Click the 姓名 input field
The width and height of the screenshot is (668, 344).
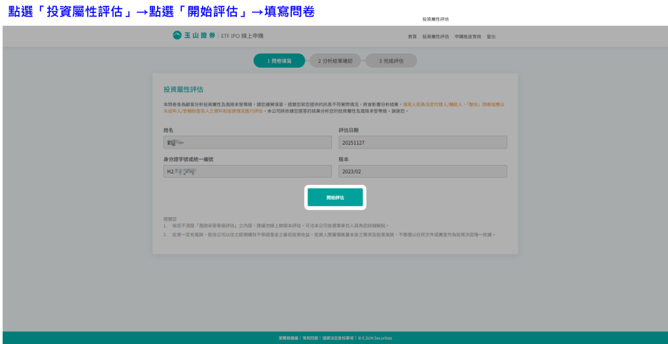[x=247, y=143]
